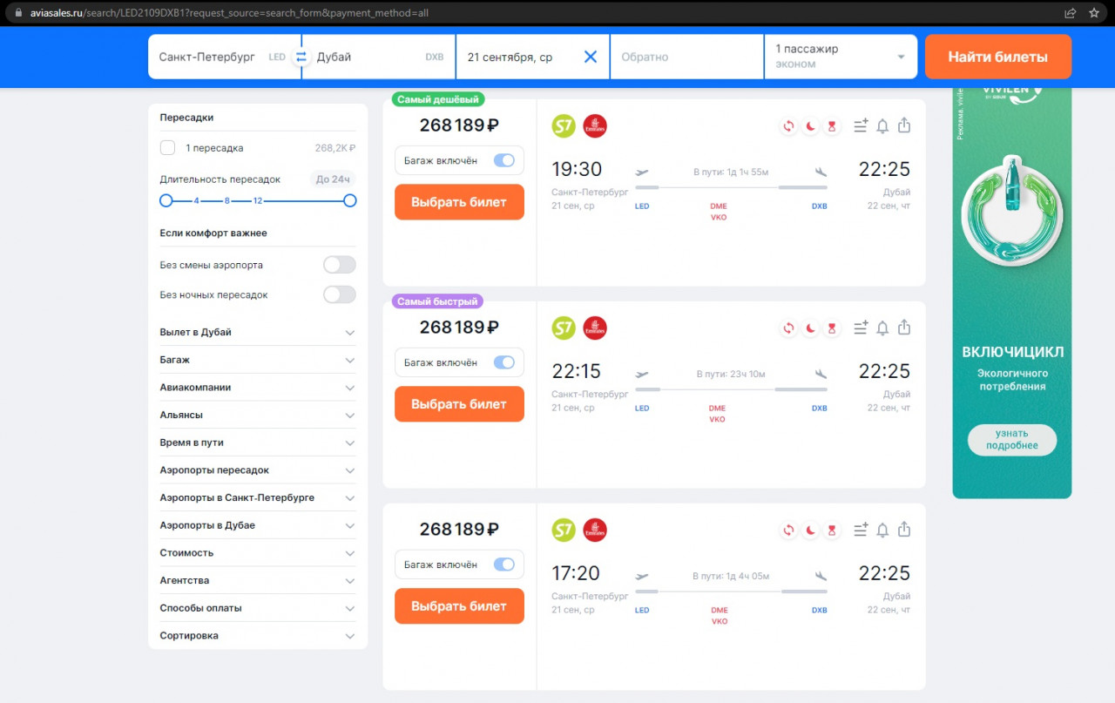
Task: Expand Аэропорты в Санкт-Петербурге filter
Action: 258,498
